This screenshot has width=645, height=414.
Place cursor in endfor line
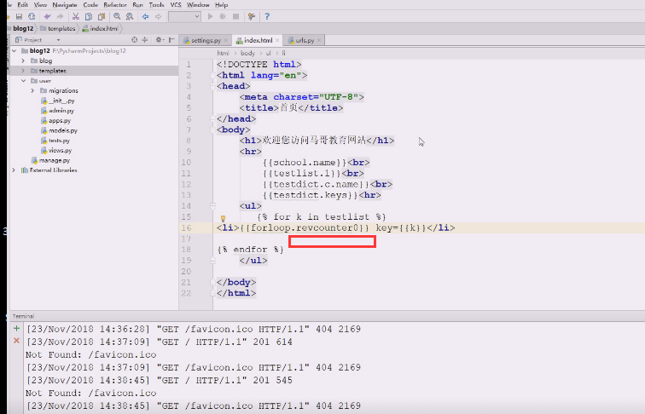(251, 250)
